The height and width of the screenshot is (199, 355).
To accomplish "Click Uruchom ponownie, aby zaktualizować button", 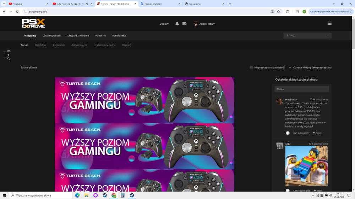I will click(329, 12).
